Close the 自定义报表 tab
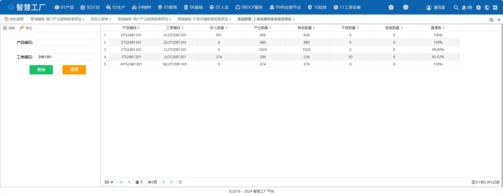The width and height of the screenshot is (503, 196). [x=110, y=19]
